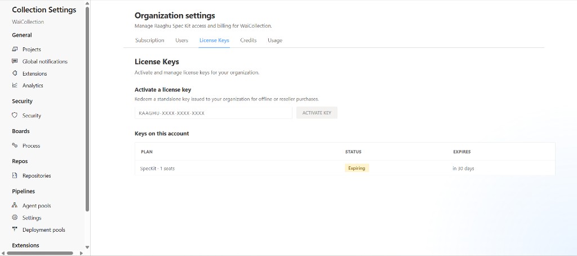Image resolution: width=577 pixels, height=256 pixels.
Task: Go to Global notifications
Action: click(45, 61)
